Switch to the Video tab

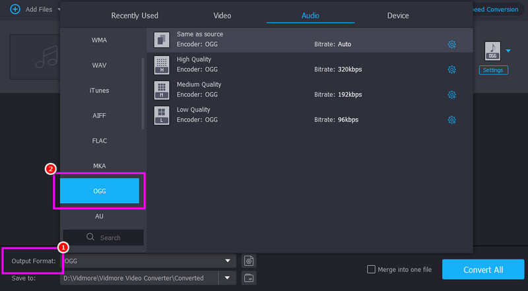(222, 15)
